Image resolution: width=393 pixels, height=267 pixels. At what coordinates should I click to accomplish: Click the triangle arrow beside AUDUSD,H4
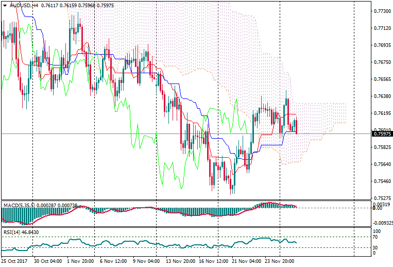[4, 5]
